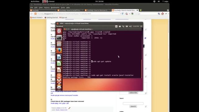
Task: Open sound indicator in VNC top panel
Action: [130, 26]
